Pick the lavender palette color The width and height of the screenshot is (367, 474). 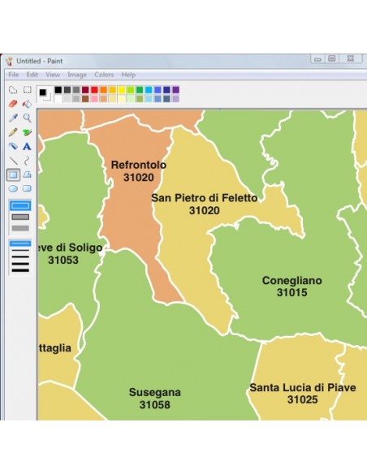coord(176,98)
